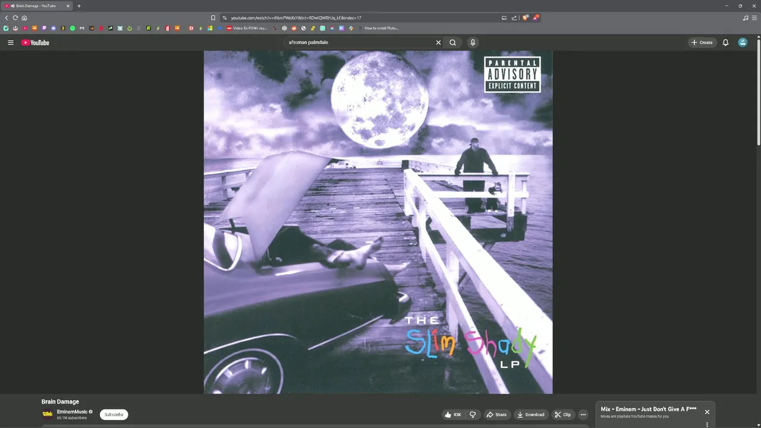Open a new browser tab

[x=79, y=6]
